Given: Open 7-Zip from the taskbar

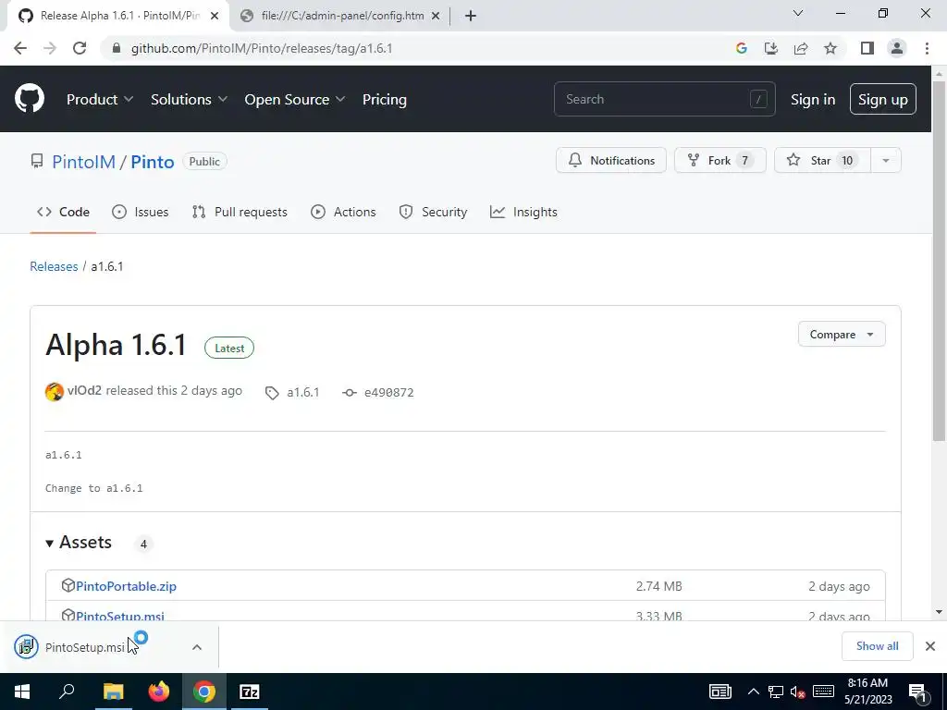Looking at the screenshot, I should pos(250,692).
